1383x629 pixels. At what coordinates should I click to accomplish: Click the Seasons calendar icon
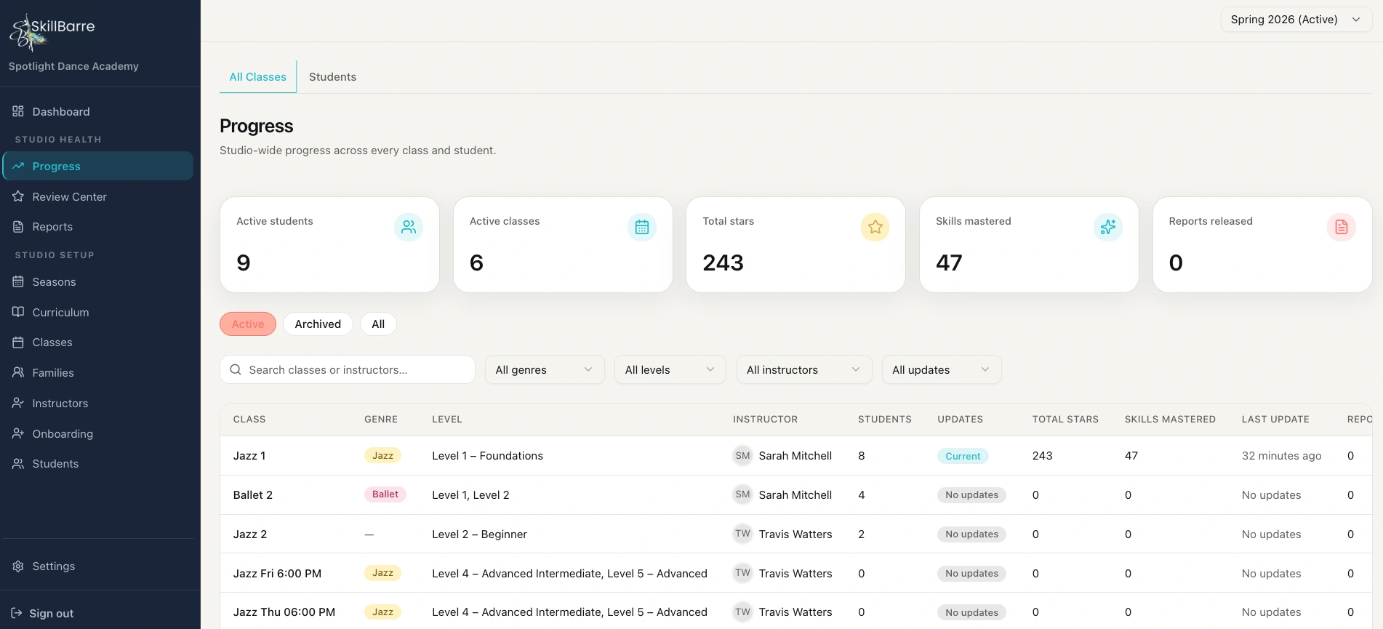pyautogui.click(x=18, y=281)
